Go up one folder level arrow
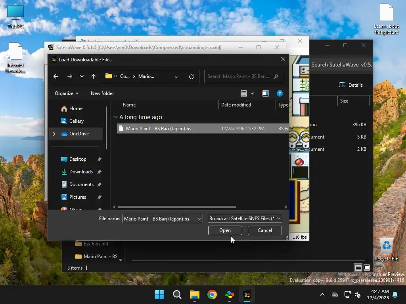The image size is (406, 304). [x=94, y=76]
